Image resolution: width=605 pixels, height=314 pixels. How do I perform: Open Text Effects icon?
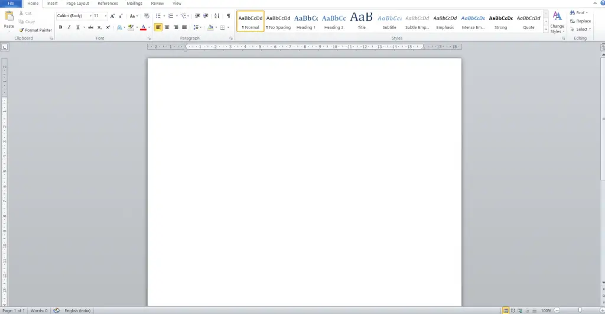tap(119, 27)
